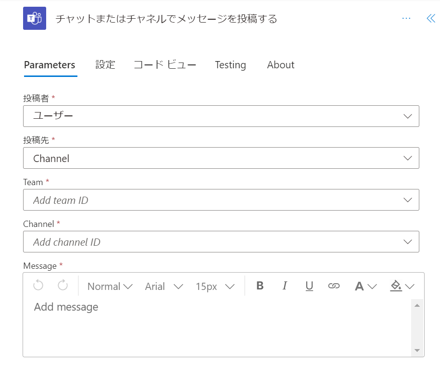Open the Arial font family dropdown
The height and width of the screenshot is (376, 440).
[x=163, y=286]
